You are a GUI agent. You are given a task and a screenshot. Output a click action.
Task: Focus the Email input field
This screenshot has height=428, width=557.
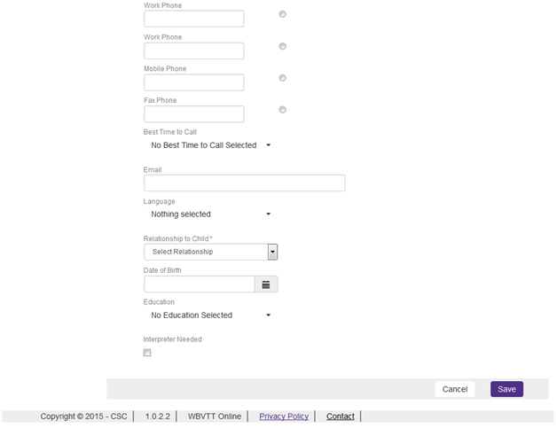(x=245, y=183)
